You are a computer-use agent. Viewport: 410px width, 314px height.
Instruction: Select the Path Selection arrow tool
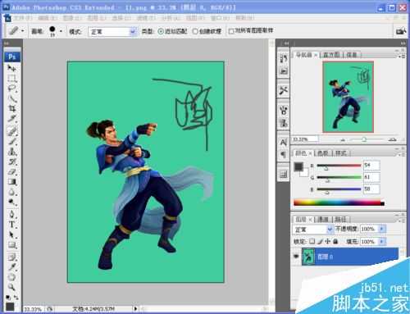pos(11,234)
